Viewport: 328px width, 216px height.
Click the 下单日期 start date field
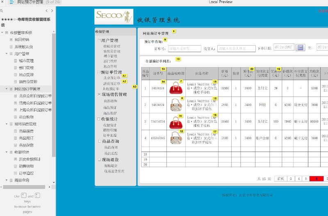[284, 47]
